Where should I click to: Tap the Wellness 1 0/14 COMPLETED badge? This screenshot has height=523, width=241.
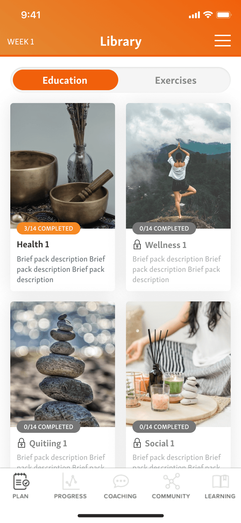pos(164,228)
